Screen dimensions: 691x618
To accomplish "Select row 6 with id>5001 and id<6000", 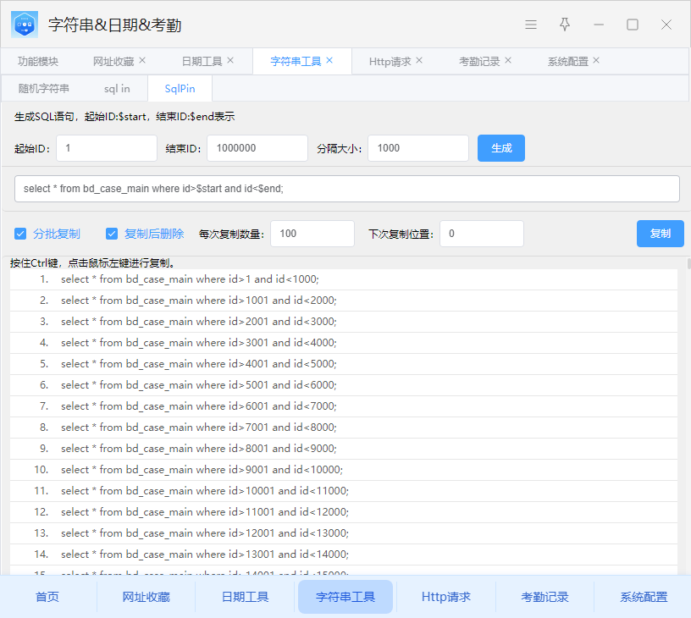I will point(344,385).
